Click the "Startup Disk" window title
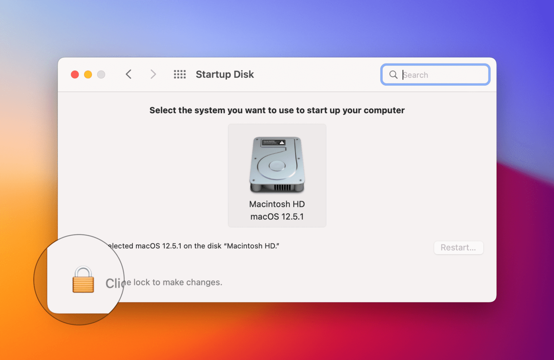The width and height of the screenshot is (554, 360). pos(225,74)
